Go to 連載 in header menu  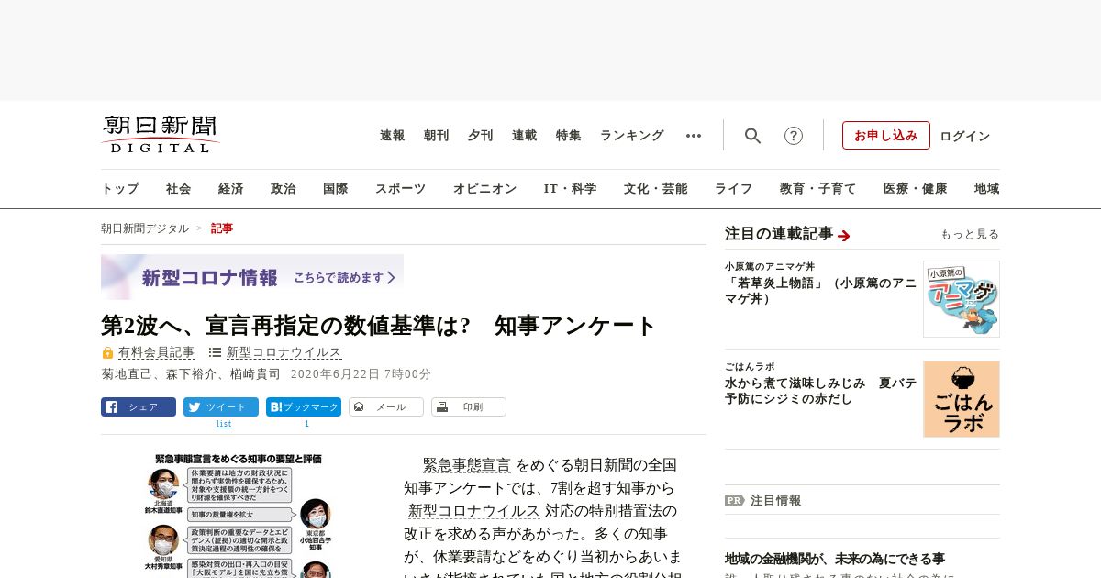tap(525, 136)
